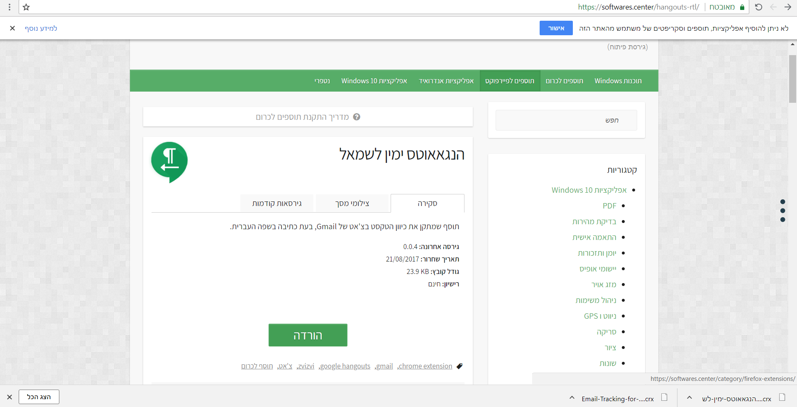The width and height of the screenshot is (797, 407).
Task: Open the יומן ותזכורות category
Action: click(597, 253)
